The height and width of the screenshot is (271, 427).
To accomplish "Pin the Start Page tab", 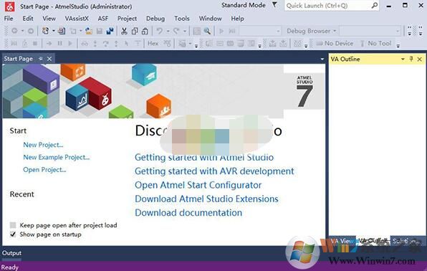I will tap(41, 59).
